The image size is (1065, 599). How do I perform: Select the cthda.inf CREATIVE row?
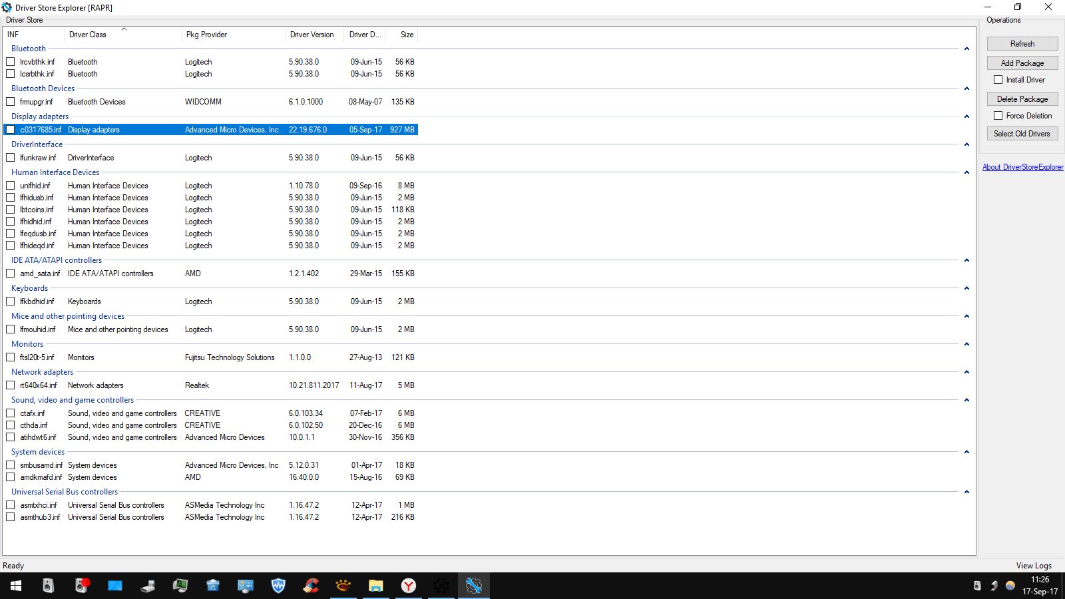coord(210,425)
